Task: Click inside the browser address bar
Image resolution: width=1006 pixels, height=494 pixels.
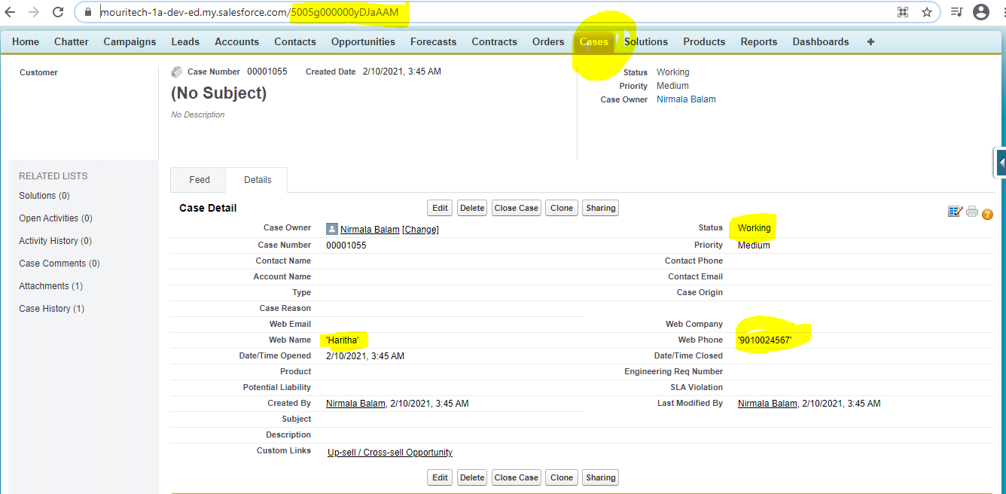Action: [x=452, y=12]
